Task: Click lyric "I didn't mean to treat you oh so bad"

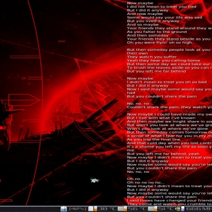Action: point(166,82)
